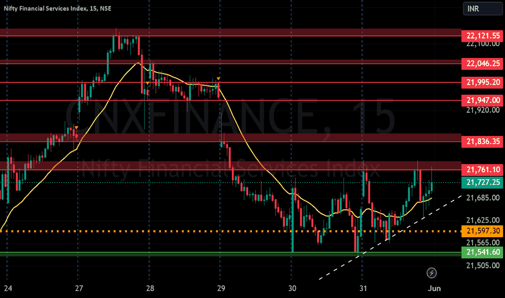Click the Nifty Financial Services Index title
The height and width of the screenshot is (298, 505).
[x=57, y=8]
